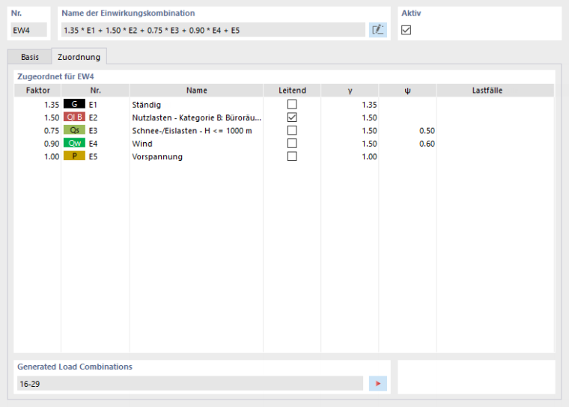This screenshot has height=407, width=569.
Task: Click the red arrow next to generated load combinations
Action: [x=378, y=383]
